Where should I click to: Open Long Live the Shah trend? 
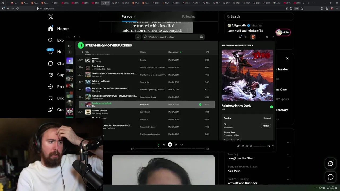pos(241,158)
